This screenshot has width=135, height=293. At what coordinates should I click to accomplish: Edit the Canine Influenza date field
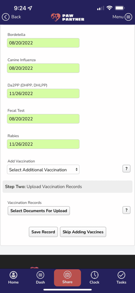pos(43,68)
